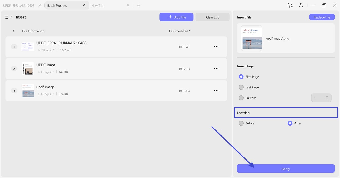Expand page range dropdown for UPDF Imge
This screenshot has height=178, width=340.
pos(46,72)
